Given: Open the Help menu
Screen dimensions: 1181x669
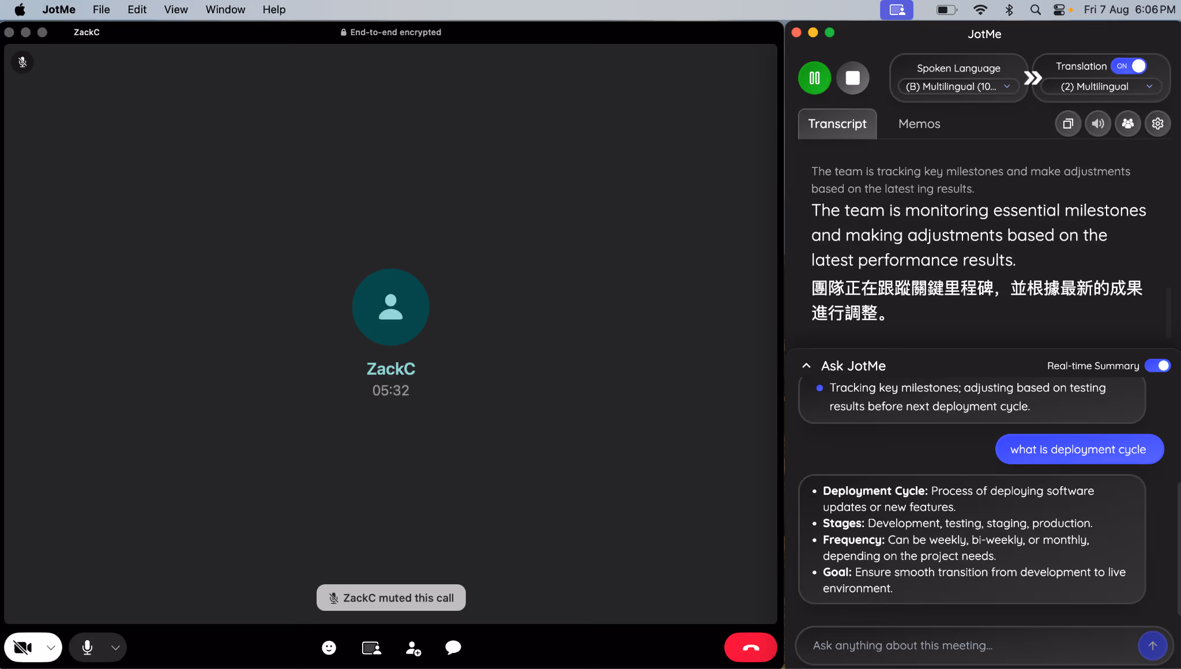Looking at the screenshot, I should (x=274, y=10).
